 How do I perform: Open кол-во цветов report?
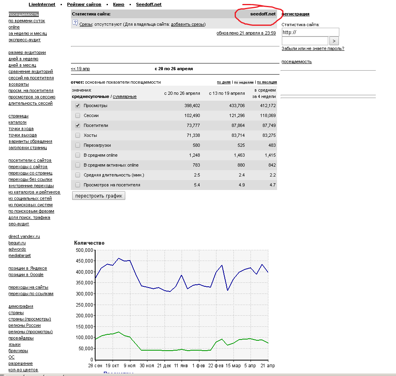pos(23,370)
